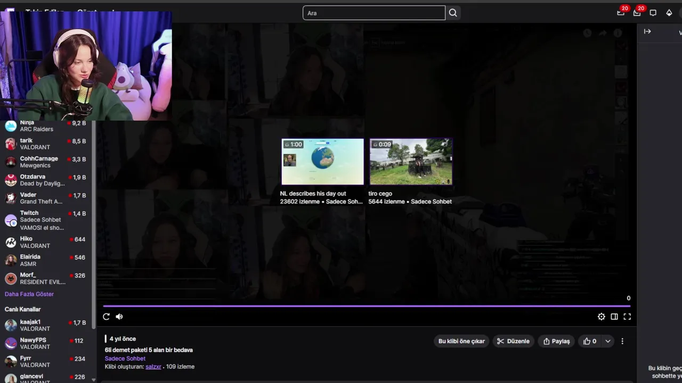
Task: Click tiro cego clip title
Action: (x=380, y=194)
